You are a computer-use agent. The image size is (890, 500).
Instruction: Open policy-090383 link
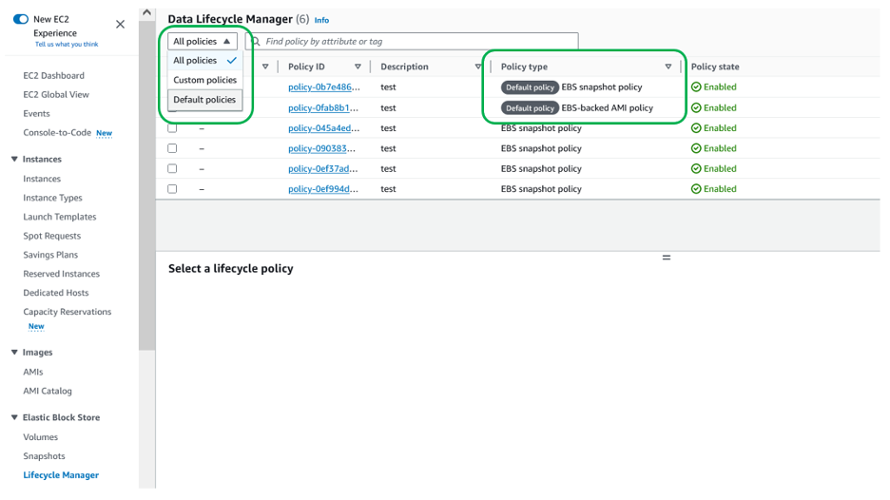coord(321,148)
